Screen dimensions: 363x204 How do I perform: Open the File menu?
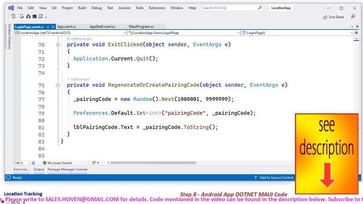(20, 8)
